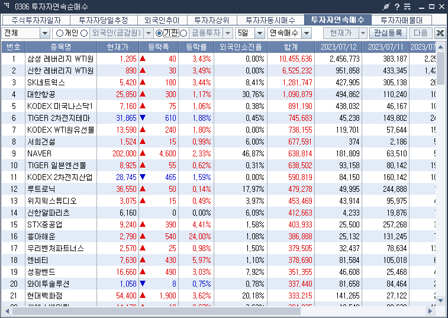Screen dimensions: 448x318
Task: Select STX중공업 stock name
Action: [x=44, y=224]
